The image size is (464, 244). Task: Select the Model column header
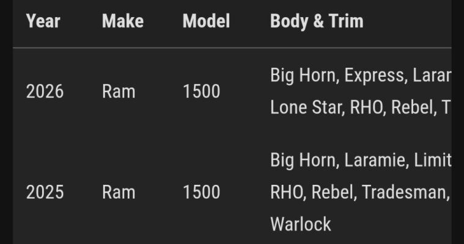(x=206, y=21)
